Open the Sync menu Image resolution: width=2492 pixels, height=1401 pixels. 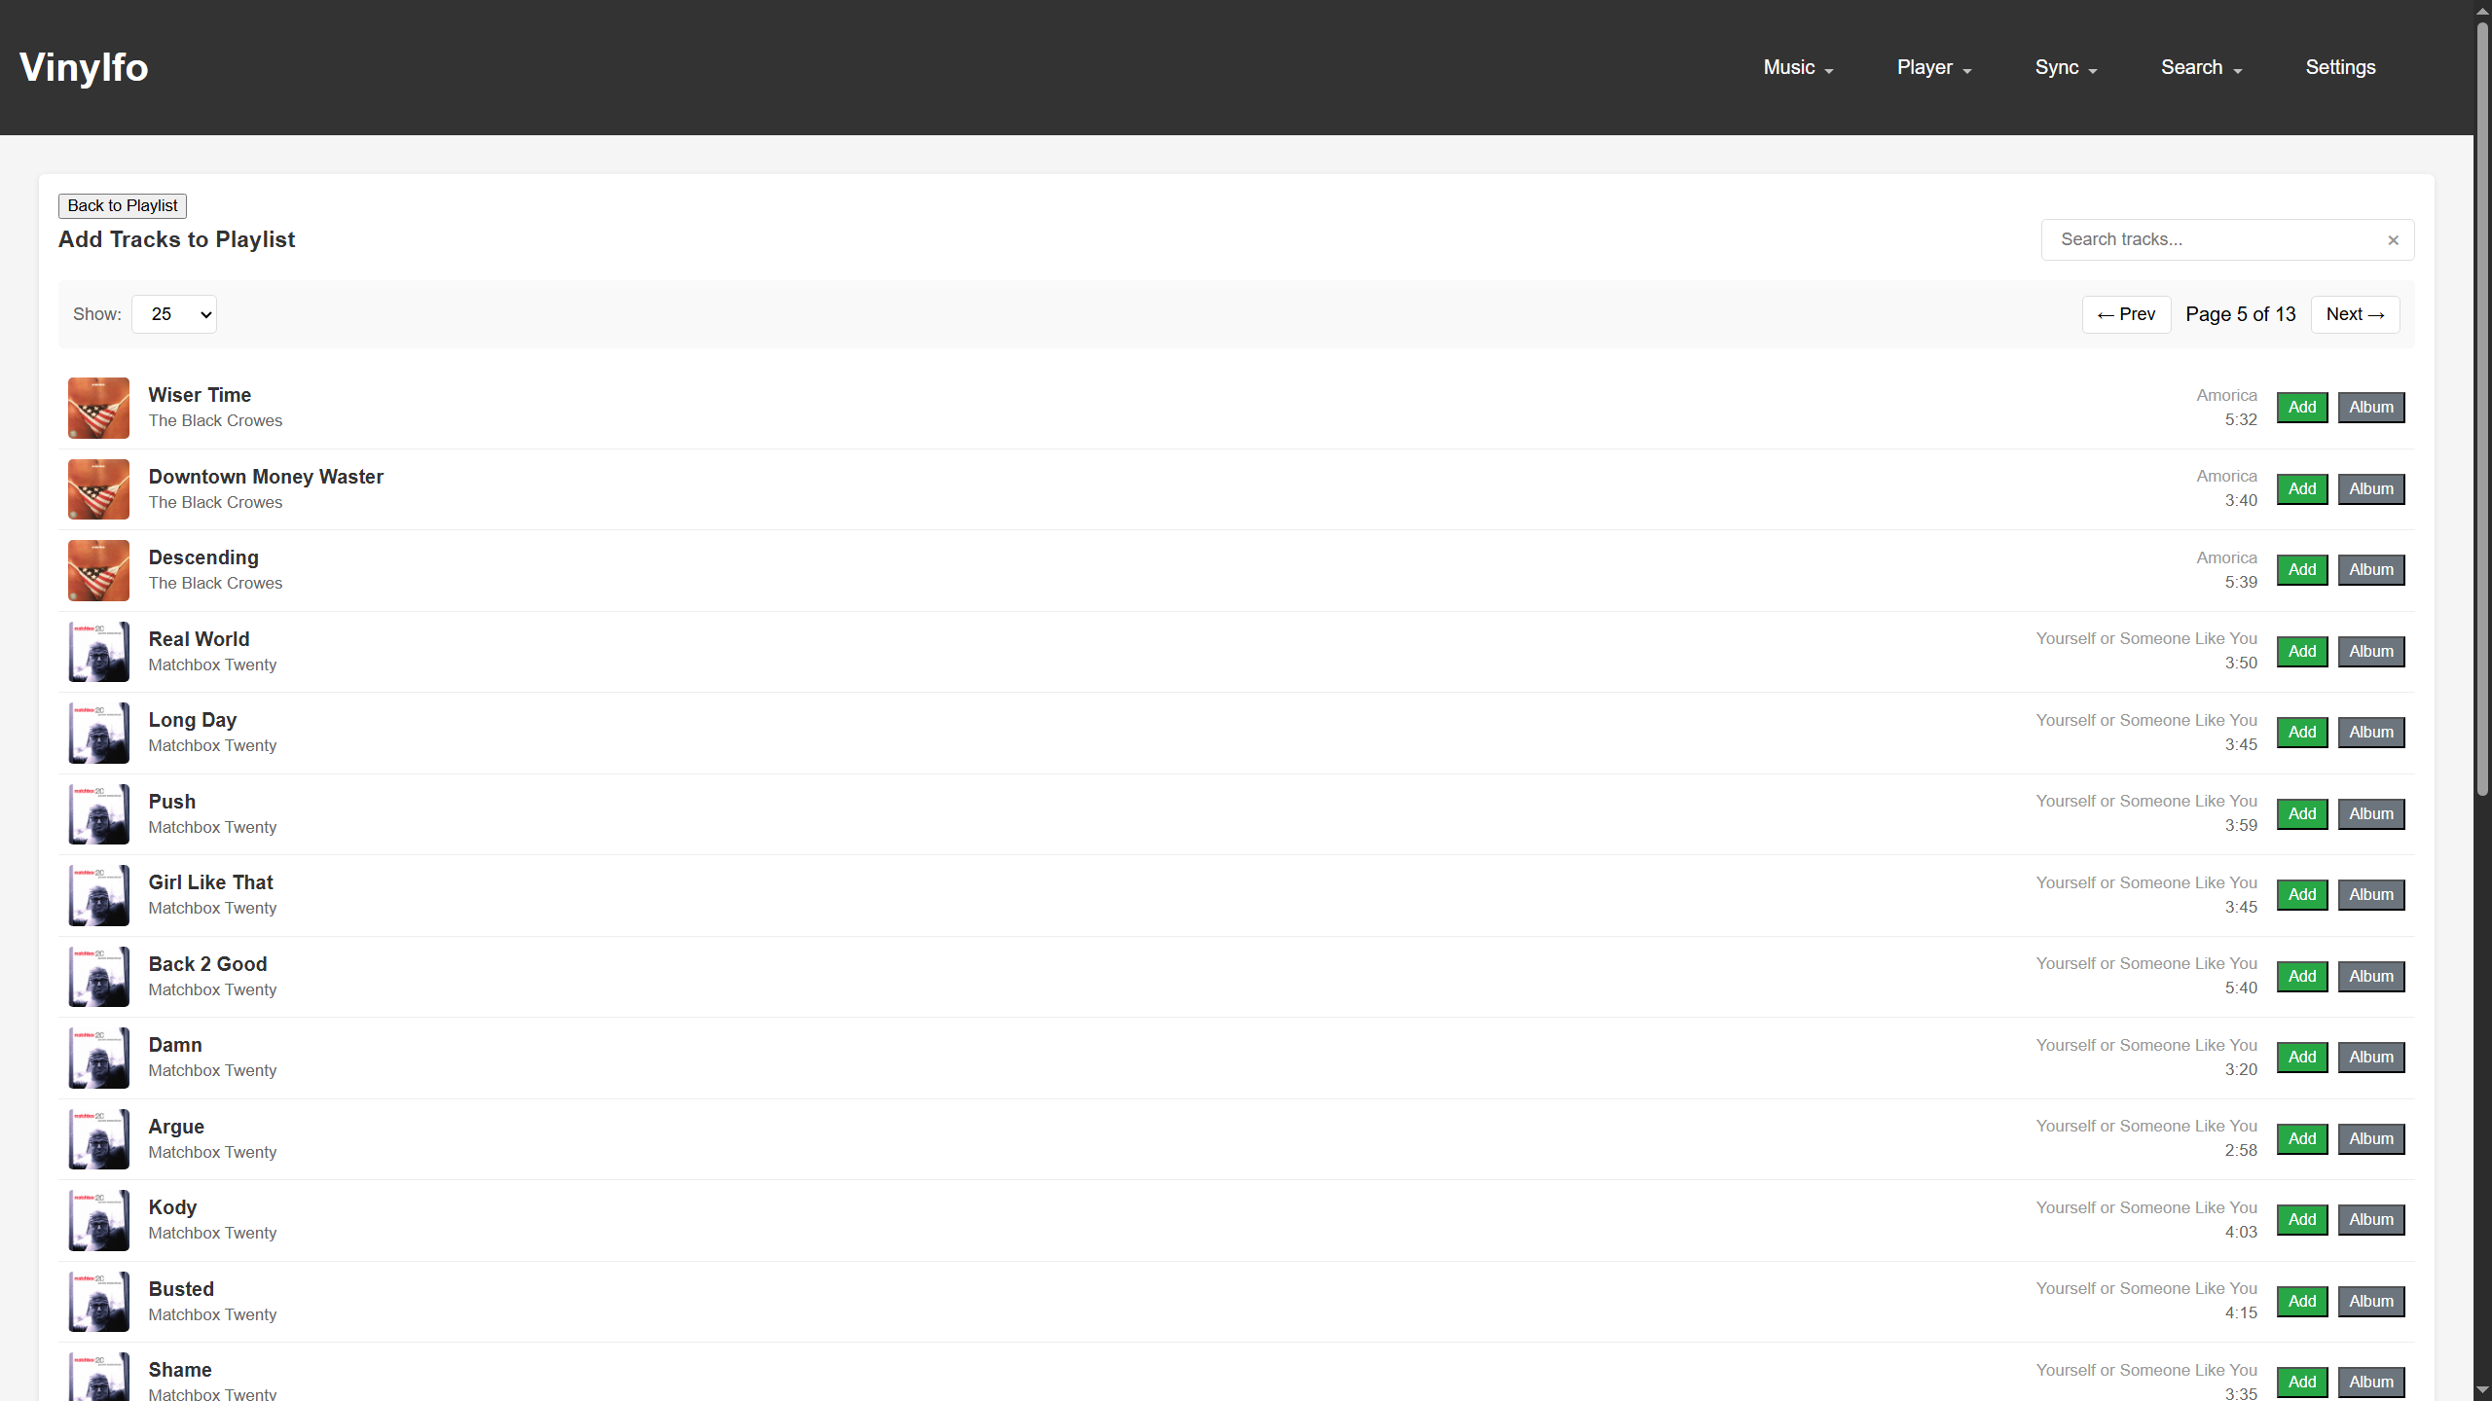(2066, 67)
